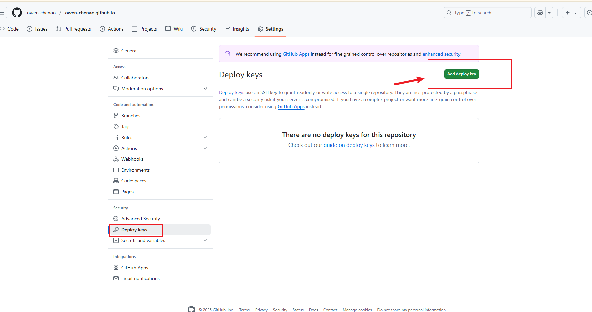Screen dimensions: 592x312
Task: Go to the Projects tab
Action: (x=144, y=29)
